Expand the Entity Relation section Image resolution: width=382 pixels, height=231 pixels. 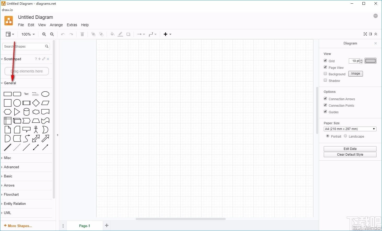click(x=26, y=204)
